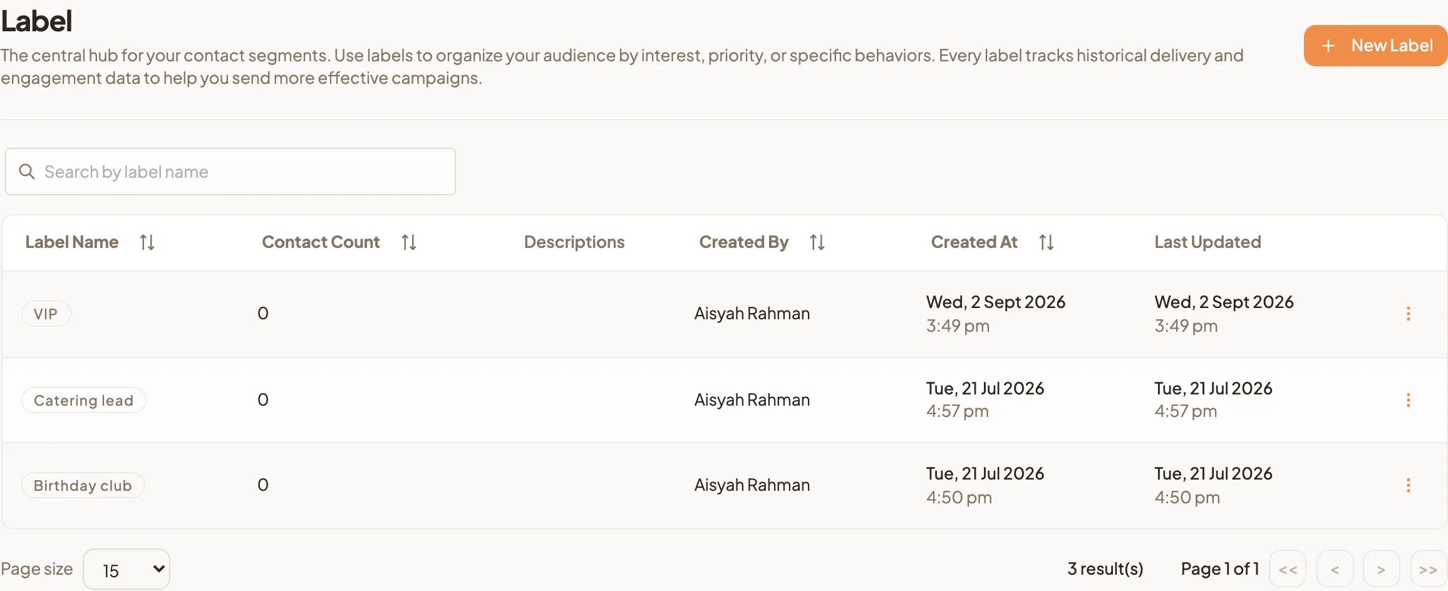The height and width of the screenshot is (591, 1448).
Task: Click the contact count 0 in VIP row
Action: [x=263, y=313]
